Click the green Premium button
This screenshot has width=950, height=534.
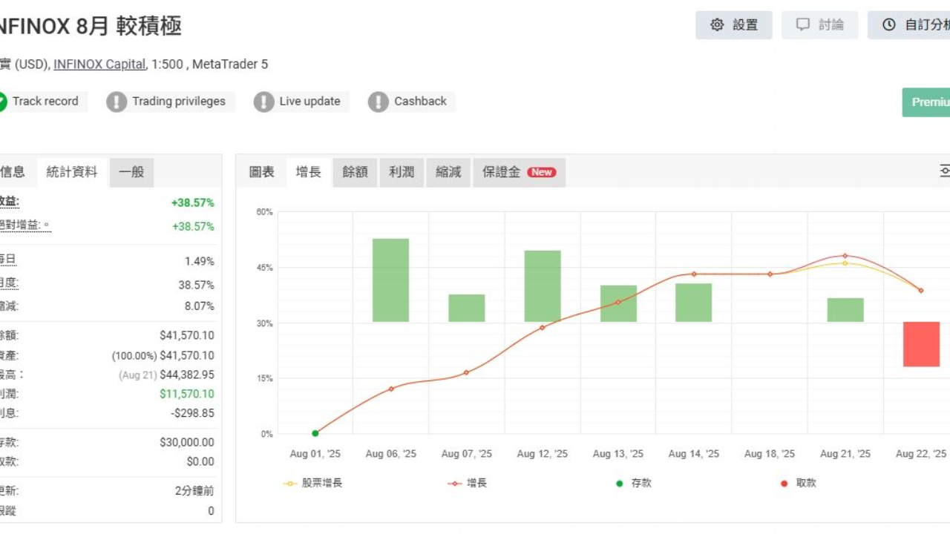tap(926, 102)
